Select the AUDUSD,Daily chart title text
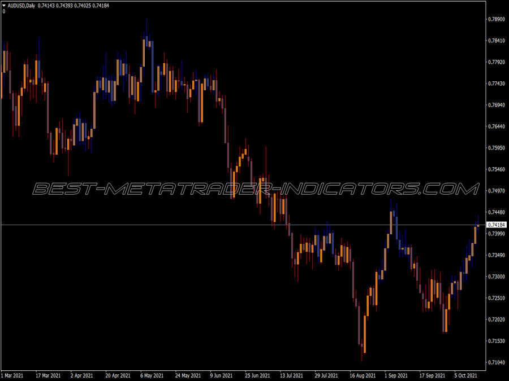The image size is (509, 381). [21, 6]
